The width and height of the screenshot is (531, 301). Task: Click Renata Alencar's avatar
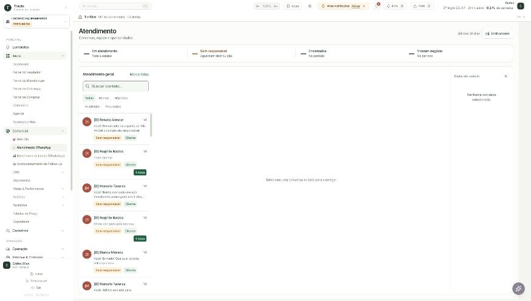click(x=87, y=121)
